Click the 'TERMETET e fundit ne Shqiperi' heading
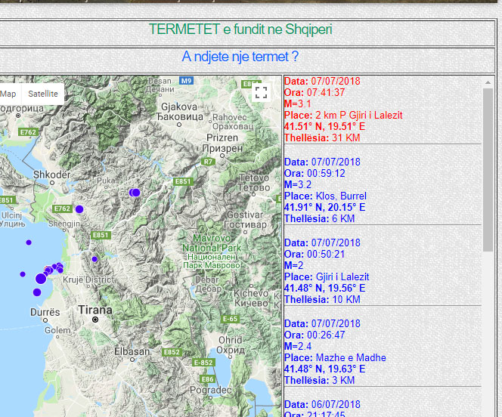The height and width of the screenshot is (417, 502). [240, 29]
